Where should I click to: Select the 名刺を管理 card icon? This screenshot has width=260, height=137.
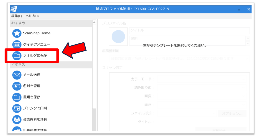click(x=17, y=86)
